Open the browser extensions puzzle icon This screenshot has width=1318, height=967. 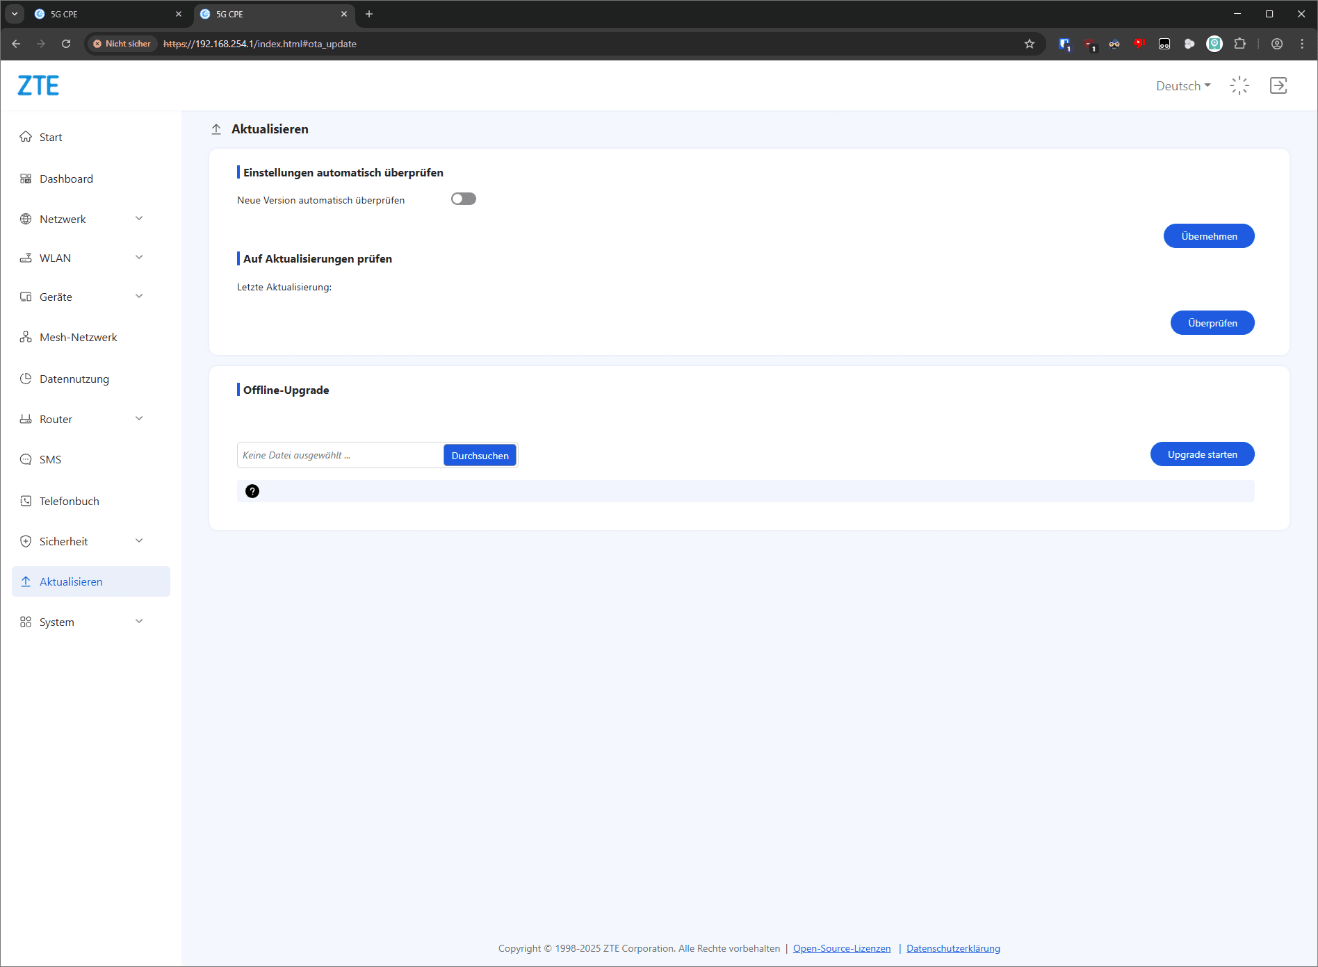pos(1239,44)
